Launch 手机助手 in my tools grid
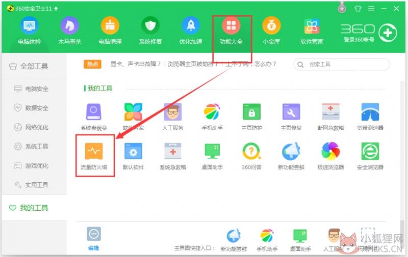 point(212,117)
